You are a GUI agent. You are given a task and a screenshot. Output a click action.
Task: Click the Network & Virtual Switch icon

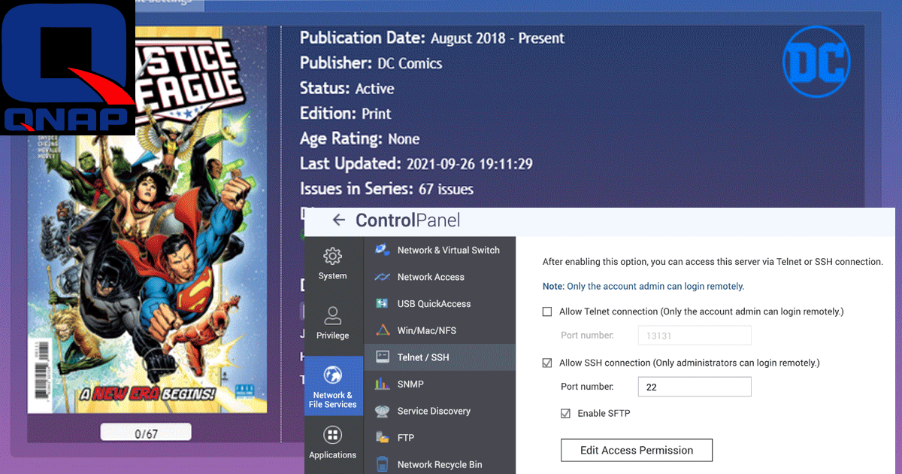coord(382,250)
